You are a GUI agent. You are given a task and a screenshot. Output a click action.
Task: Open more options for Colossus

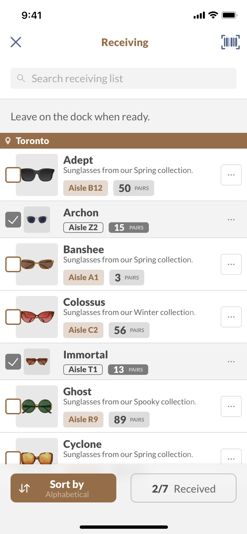(231, 317)
